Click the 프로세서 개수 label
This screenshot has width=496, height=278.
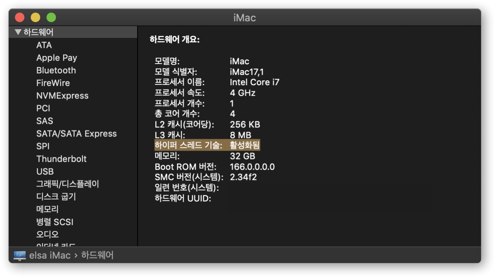pos(180,103)
